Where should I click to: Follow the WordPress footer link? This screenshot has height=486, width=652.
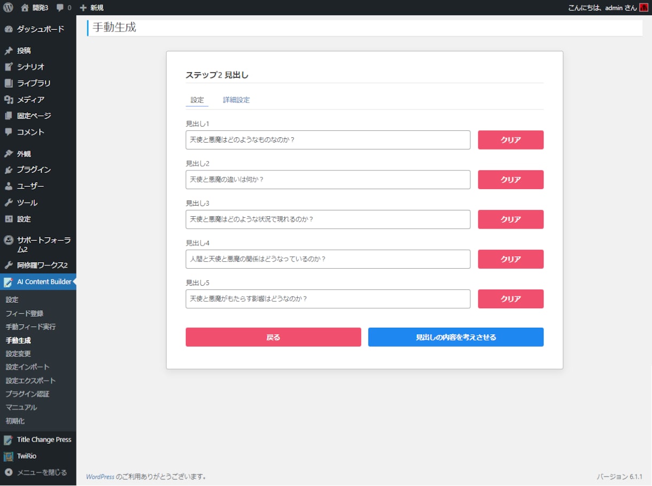tap(100, 476)
